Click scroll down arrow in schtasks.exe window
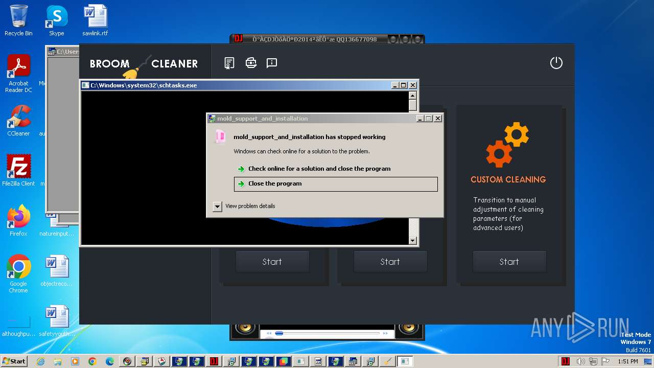This screenshot has width=654, height=368. point(413,240)
